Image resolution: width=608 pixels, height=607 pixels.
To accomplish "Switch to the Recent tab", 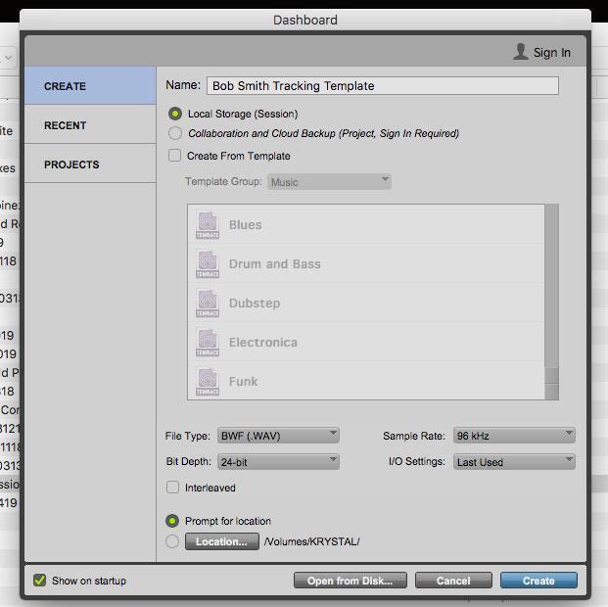I will 66,125.
